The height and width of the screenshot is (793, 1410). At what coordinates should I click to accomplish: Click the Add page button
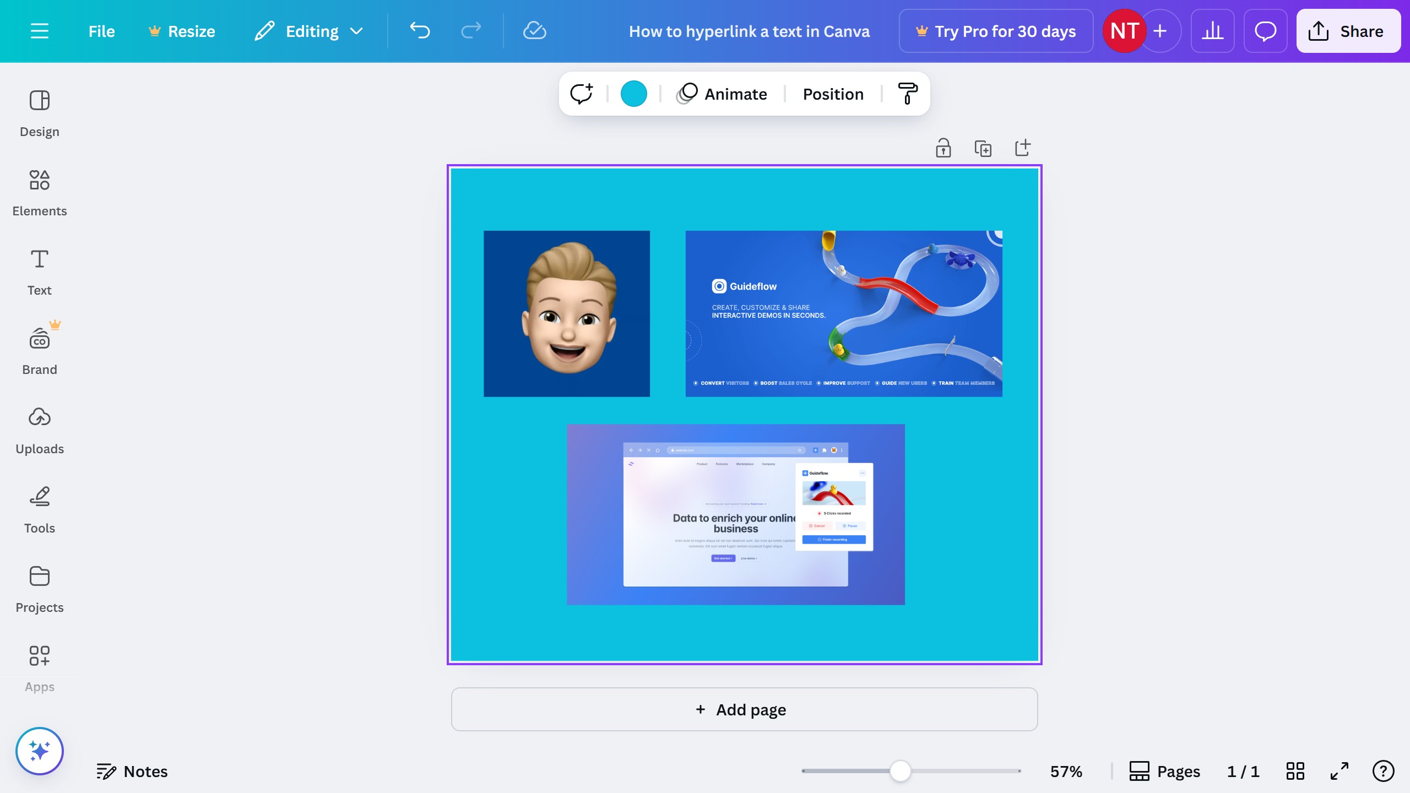point(744,709)
